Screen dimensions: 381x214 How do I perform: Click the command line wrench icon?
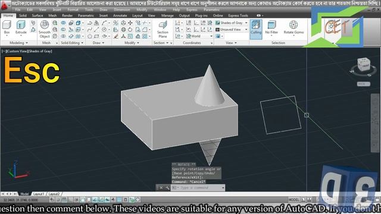167,188
